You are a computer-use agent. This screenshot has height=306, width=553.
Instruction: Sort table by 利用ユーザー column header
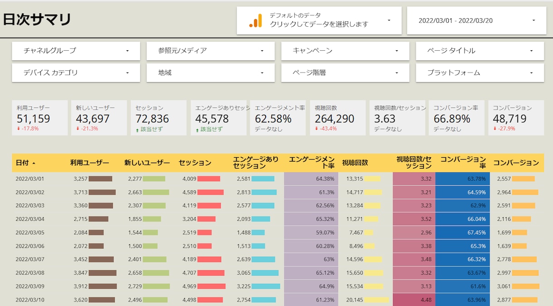tap(90, 163)
